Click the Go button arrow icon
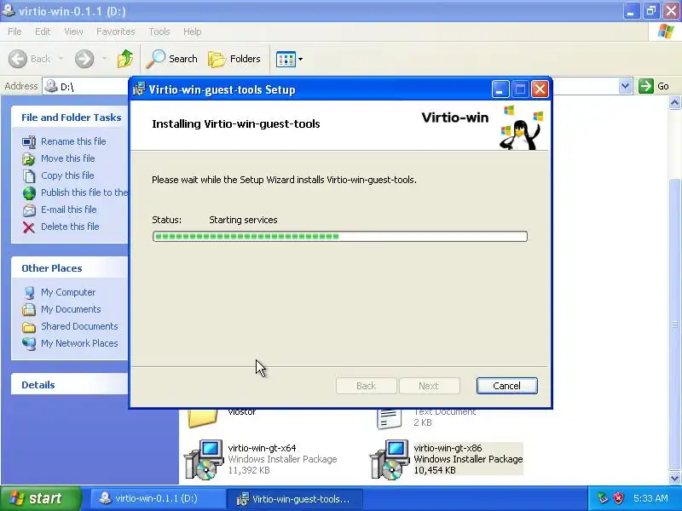Viewport: 682px width, 511px height. point(646,86)
